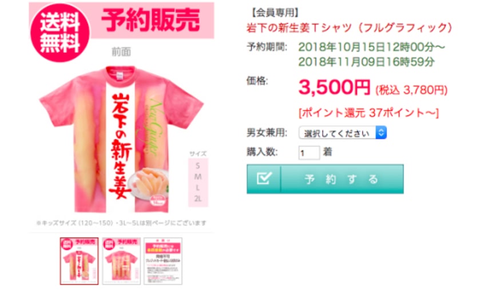Click the reservation period date text
The width and height of the screenshot is (492, 290).
371,54
